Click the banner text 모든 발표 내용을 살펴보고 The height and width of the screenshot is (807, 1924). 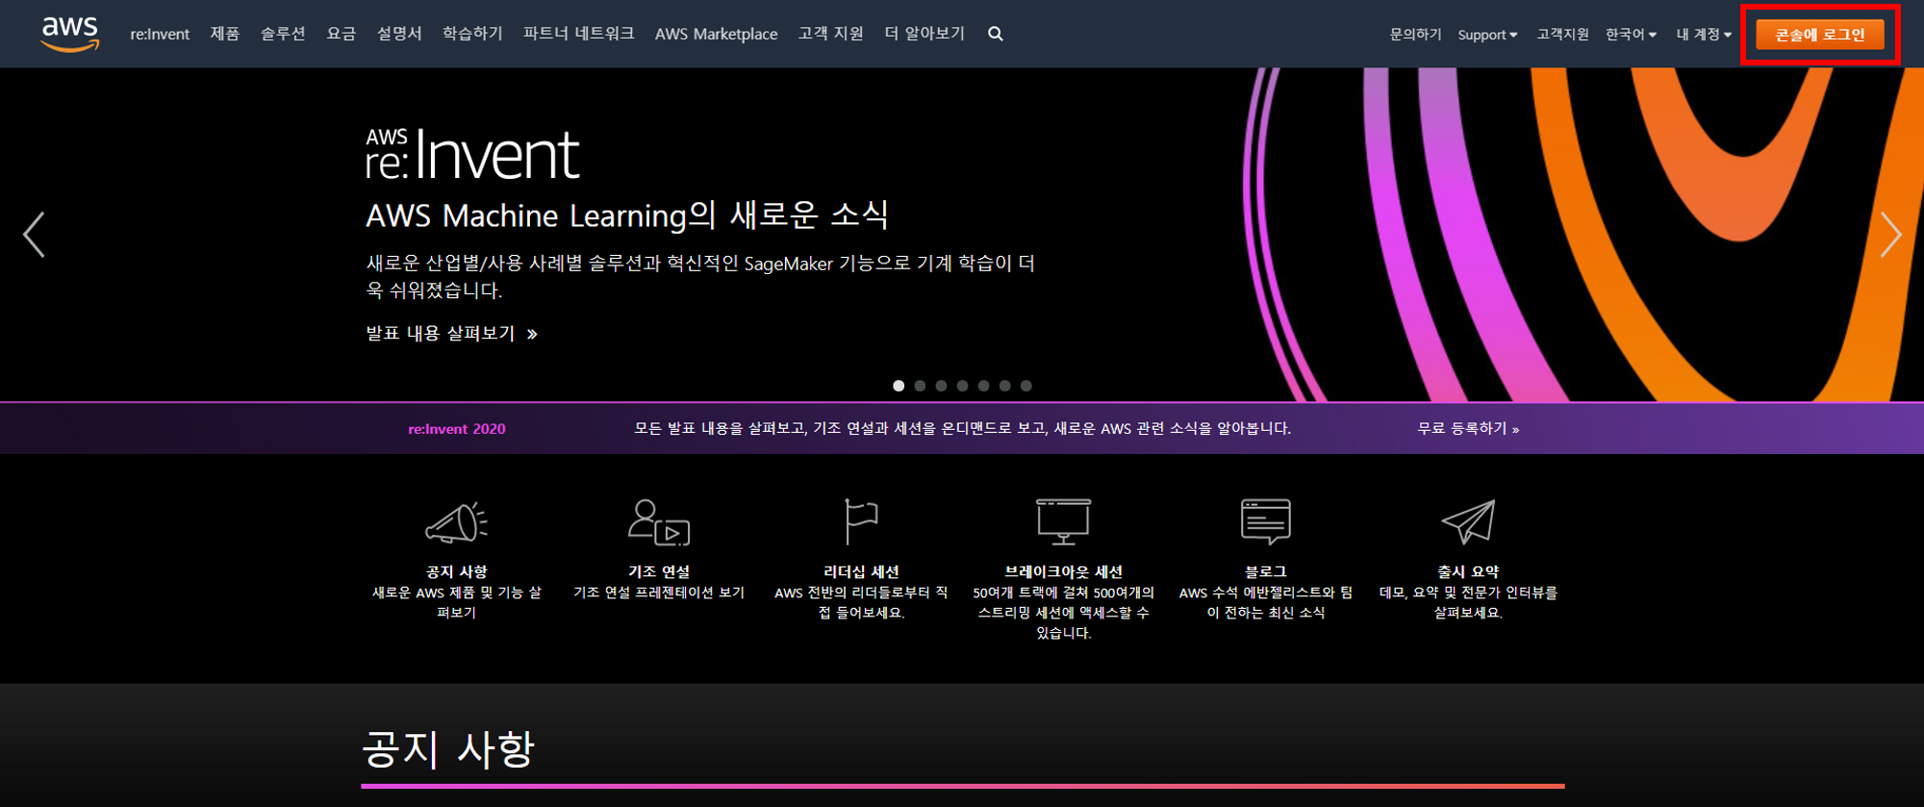coord(720,428)
